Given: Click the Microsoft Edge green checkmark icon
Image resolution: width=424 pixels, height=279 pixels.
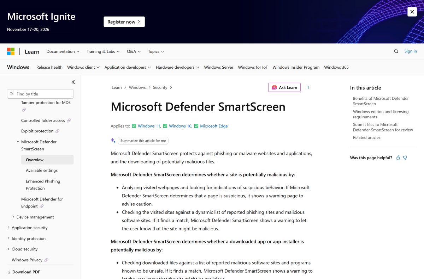Looking at the screenshot, I should 196,126.
